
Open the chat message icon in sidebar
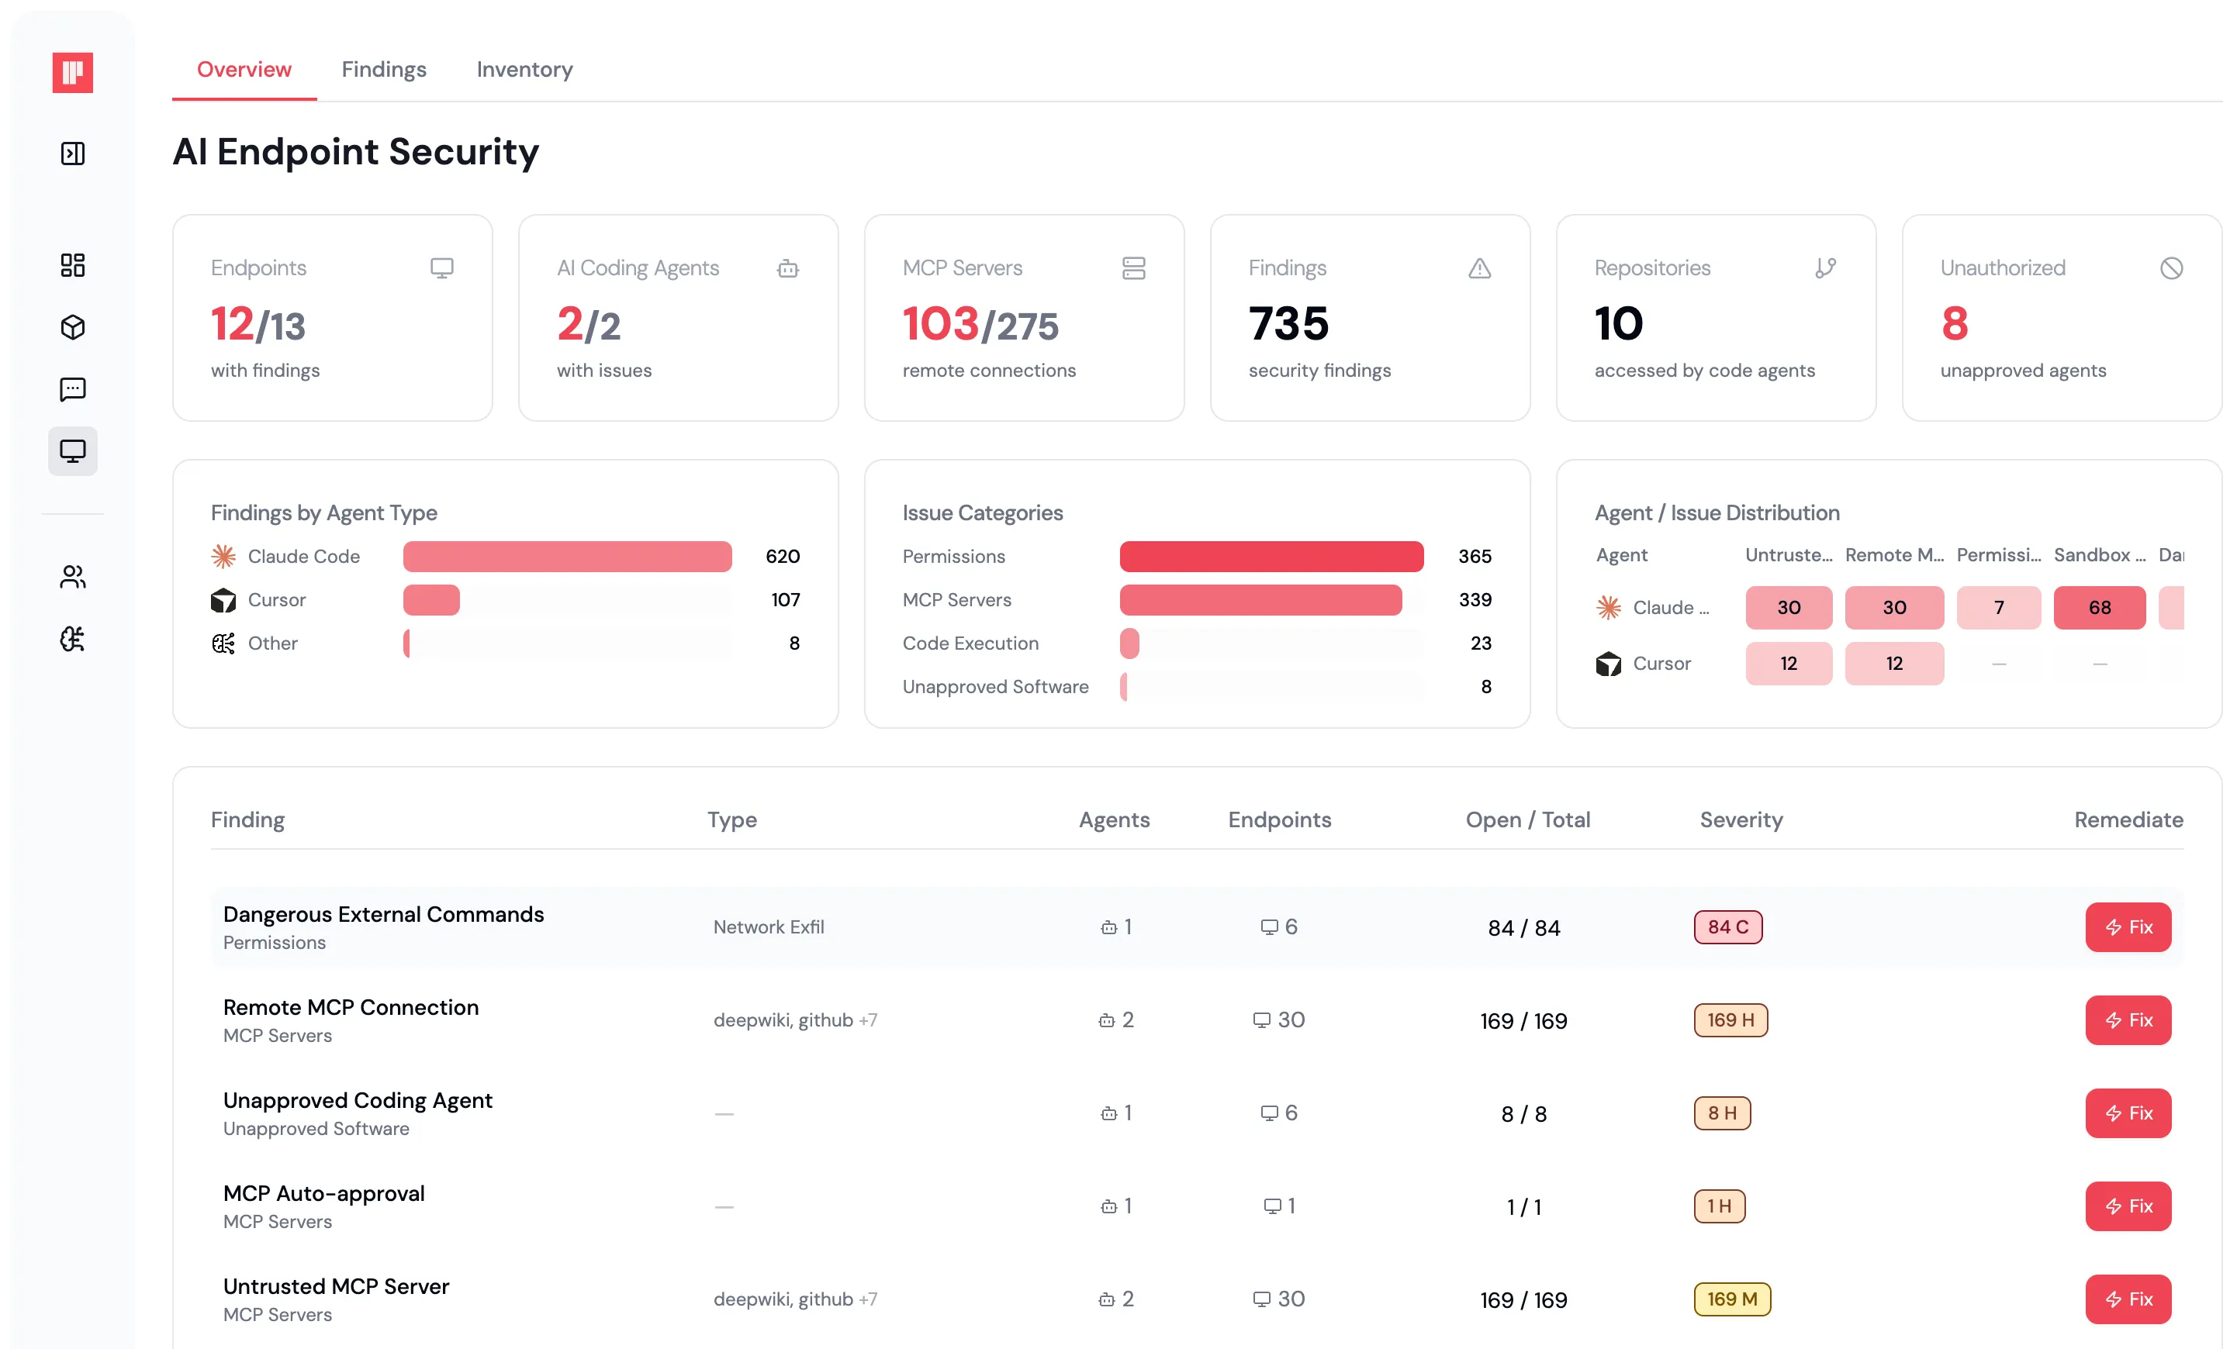click(73, 389)
